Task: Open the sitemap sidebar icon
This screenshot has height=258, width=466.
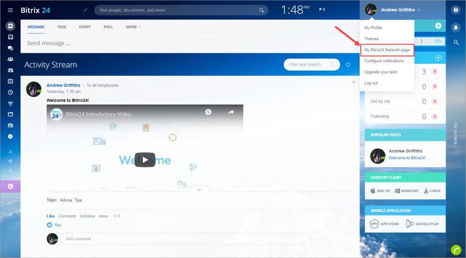Action: click(10, 152)
